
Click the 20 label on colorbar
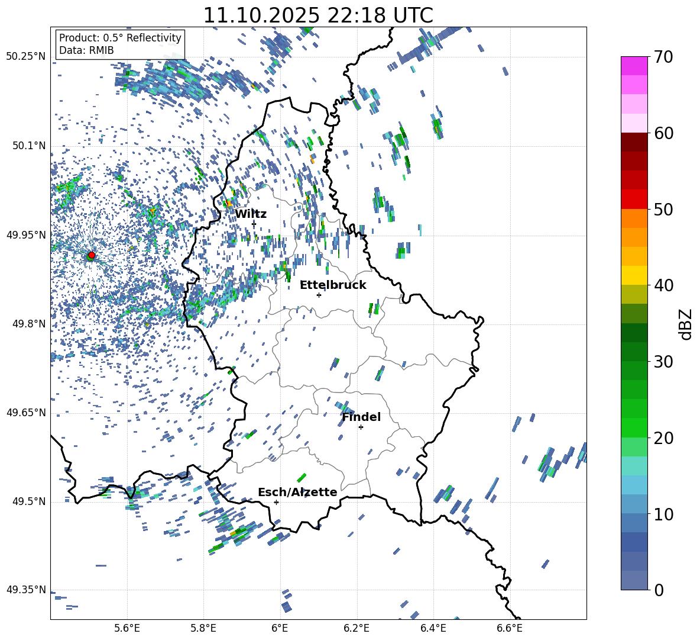pyautogui.click(x=663, y=438)
